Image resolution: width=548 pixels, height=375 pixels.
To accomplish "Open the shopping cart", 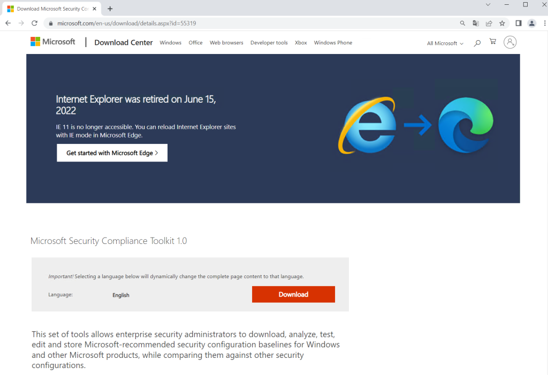I will [x=493, y=42].
